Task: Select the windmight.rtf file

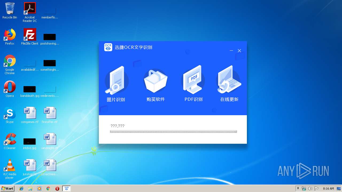Action: pyautogui.click(x=50, y=141)
